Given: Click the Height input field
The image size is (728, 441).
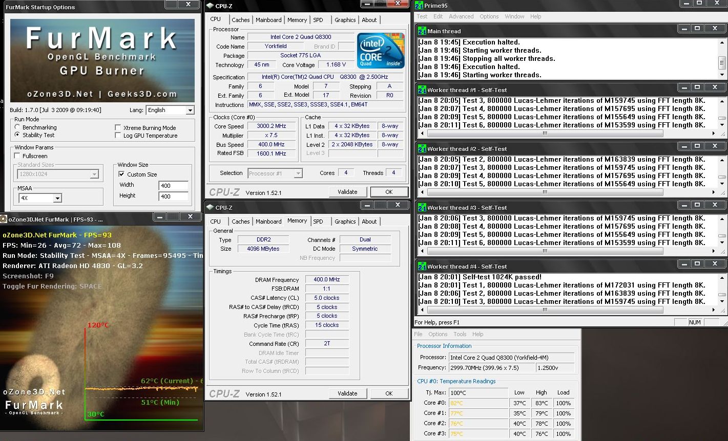Looking at the screenshot, I should point(174,196).
